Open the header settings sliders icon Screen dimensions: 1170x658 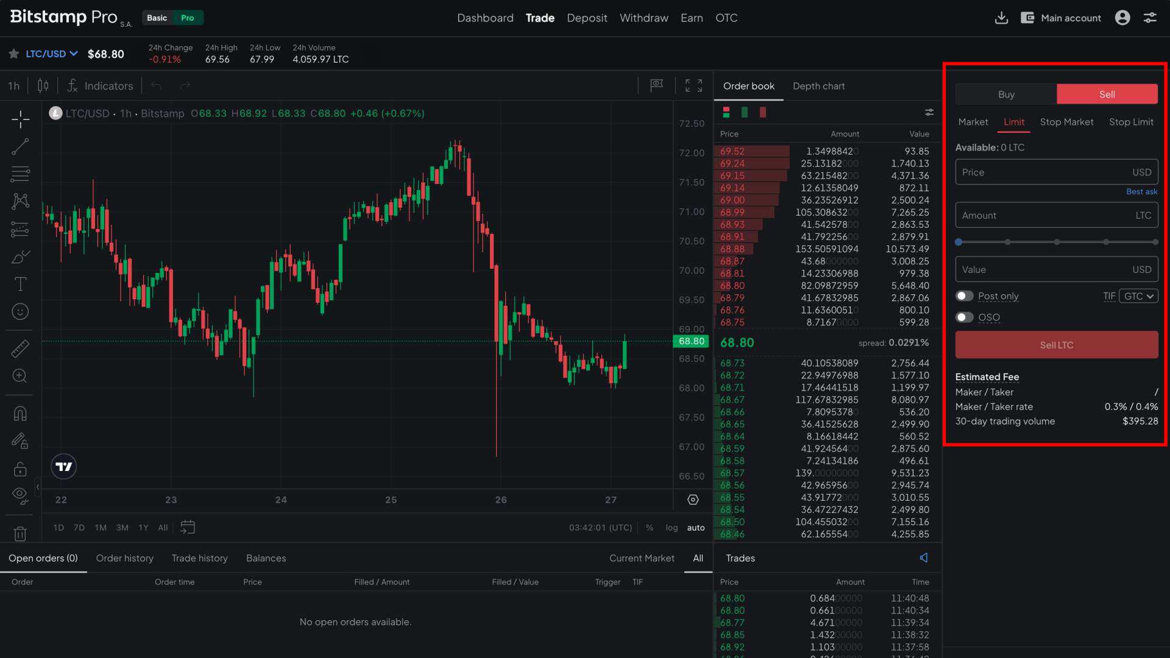1150,18
